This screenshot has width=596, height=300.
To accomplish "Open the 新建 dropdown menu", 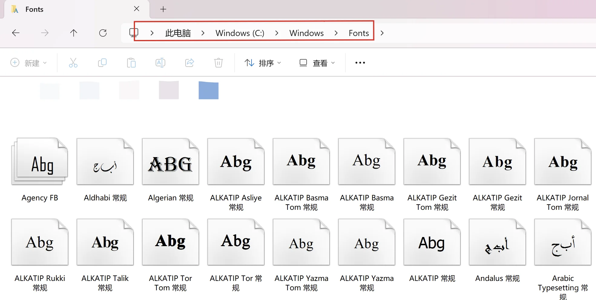I will 29,63.
